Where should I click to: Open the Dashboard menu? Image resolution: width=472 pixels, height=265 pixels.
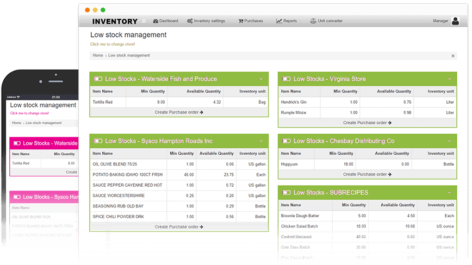pyautogui.click(x=166, y=21)
